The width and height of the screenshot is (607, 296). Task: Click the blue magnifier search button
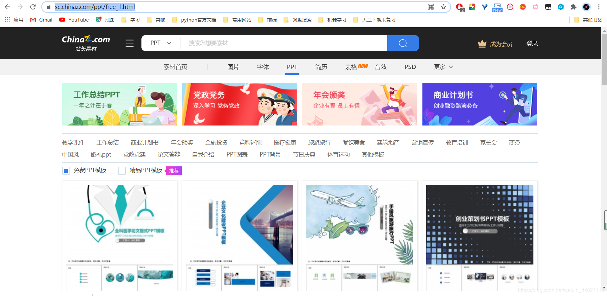403,43
